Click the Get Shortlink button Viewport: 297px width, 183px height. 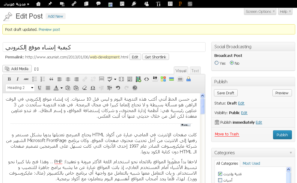click(x=156, y=57)
